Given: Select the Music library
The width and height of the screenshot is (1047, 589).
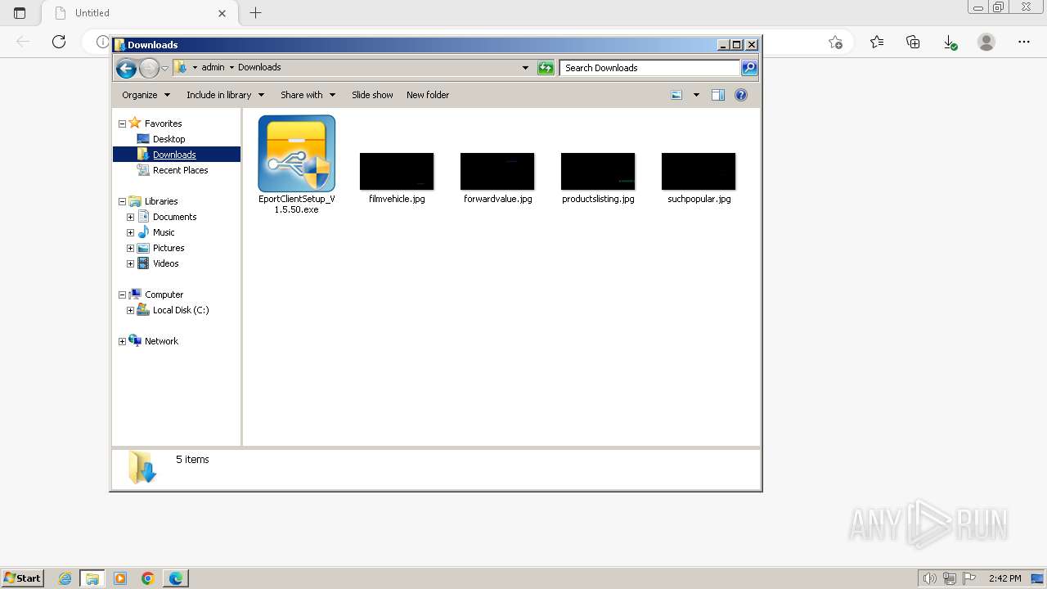Looking at the screenshot, I should coord(164,232).
